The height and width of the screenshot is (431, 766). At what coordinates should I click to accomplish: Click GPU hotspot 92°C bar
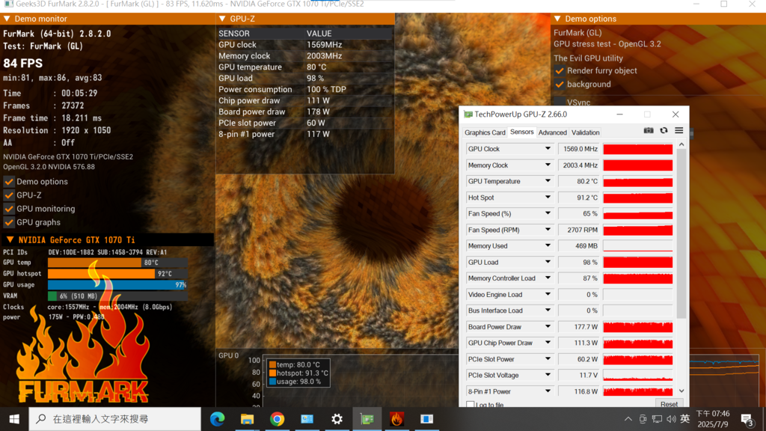[102, 274]
